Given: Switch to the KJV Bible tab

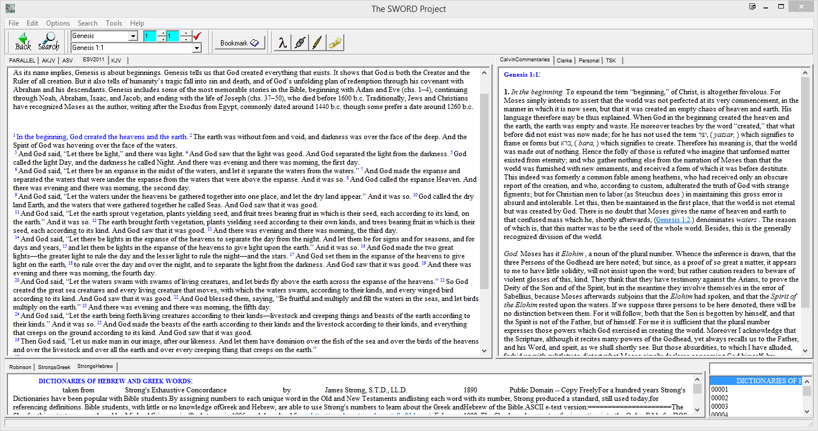Looking at the screenshot, I should pos(116,60).
